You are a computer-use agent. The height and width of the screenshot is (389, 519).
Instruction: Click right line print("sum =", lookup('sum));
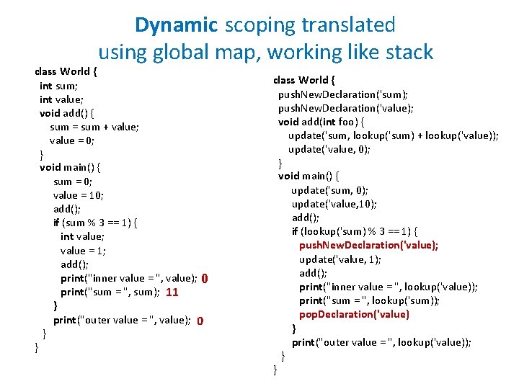point(369,300)
